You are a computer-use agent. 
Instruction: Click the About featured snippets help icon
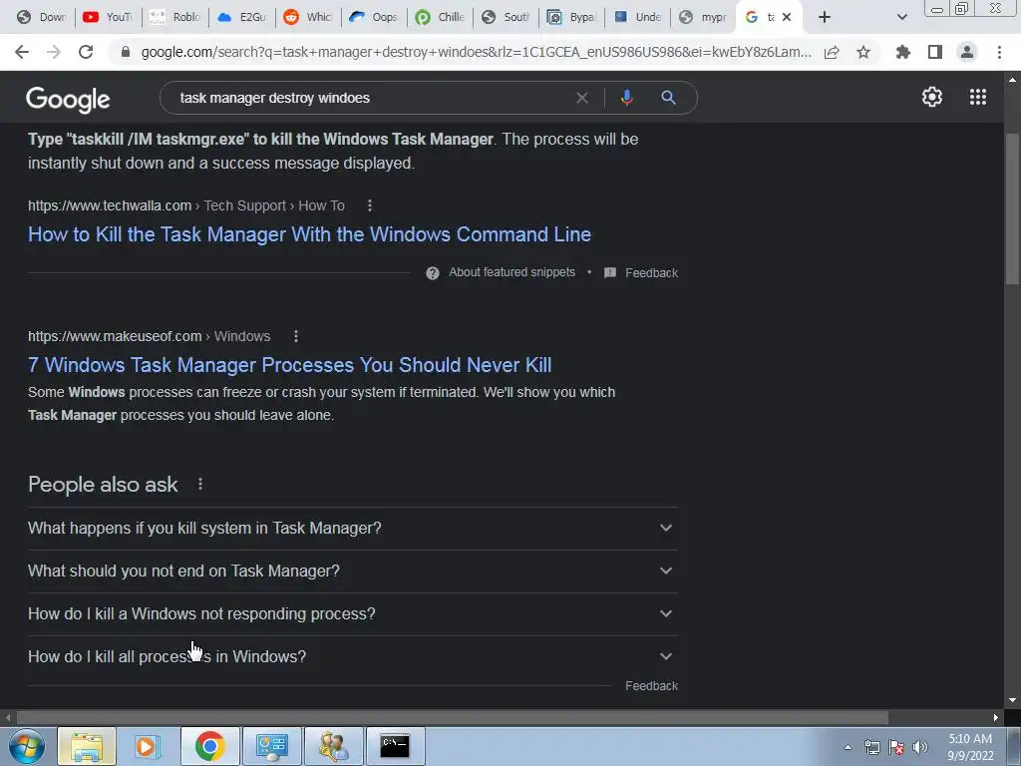click(x=433, y=273)
